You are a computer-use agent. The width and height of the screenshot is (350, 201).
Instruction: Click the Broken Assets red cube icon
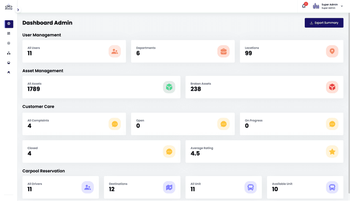click(332, 87)
